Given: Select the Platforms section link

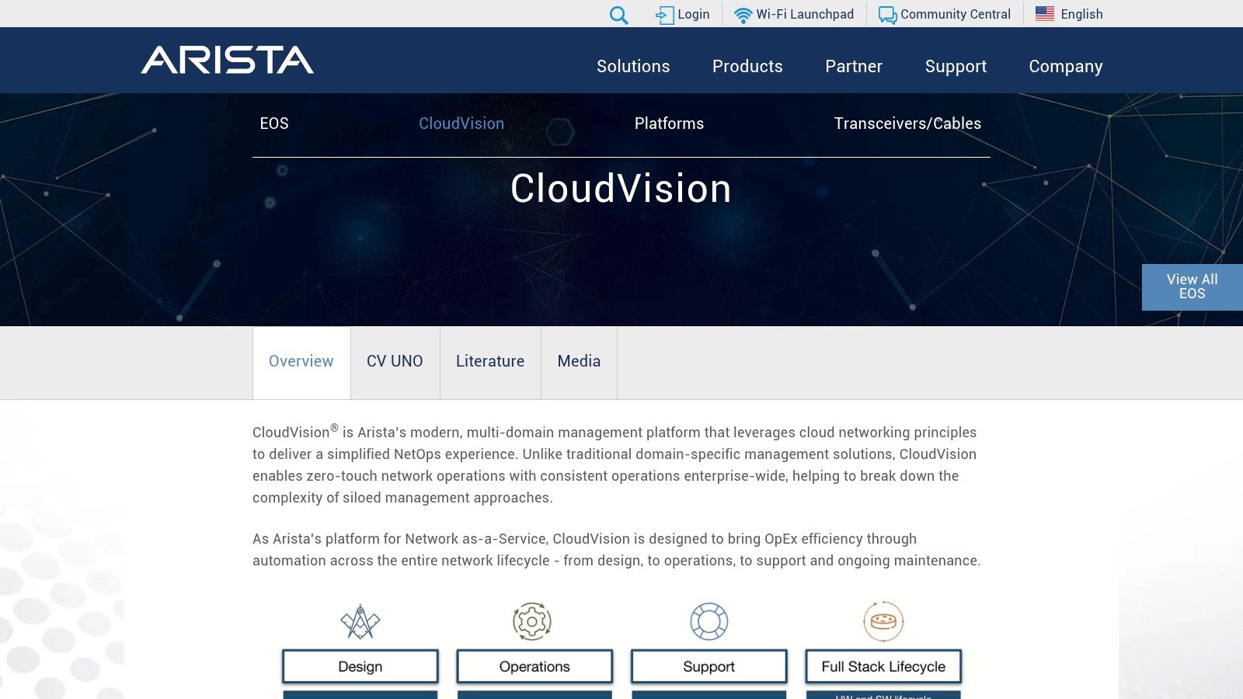Looking at the screenshot, I should tap(669, 123).
